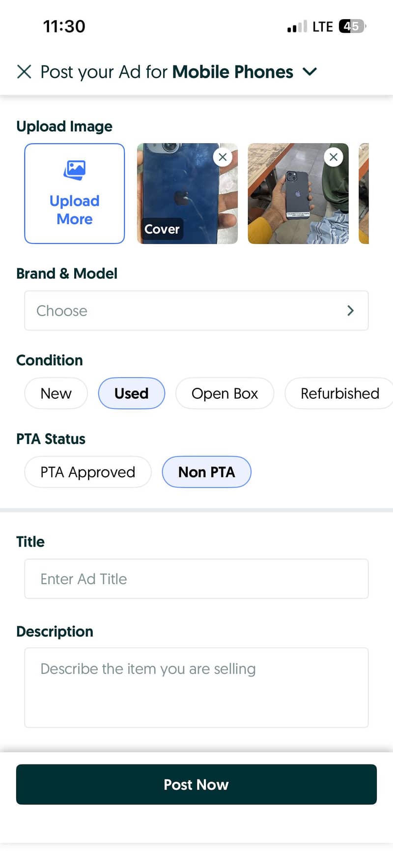Remove the Cover photo with its X icon

coord(223,157)
